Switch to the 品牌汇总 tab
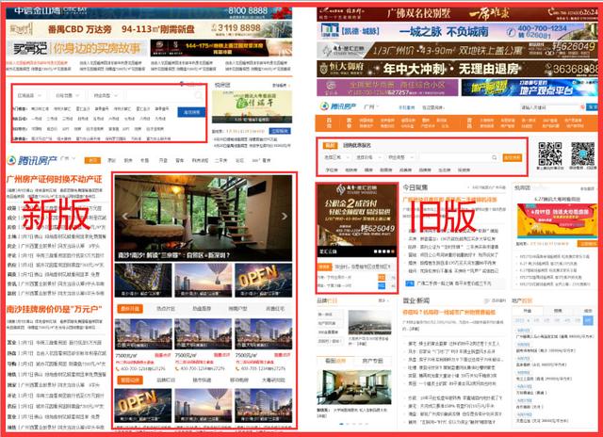 tap(166, 380)
